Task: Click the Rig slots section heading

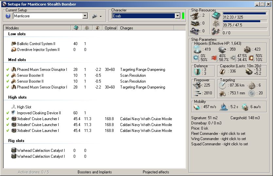Action: coord(16,141)
